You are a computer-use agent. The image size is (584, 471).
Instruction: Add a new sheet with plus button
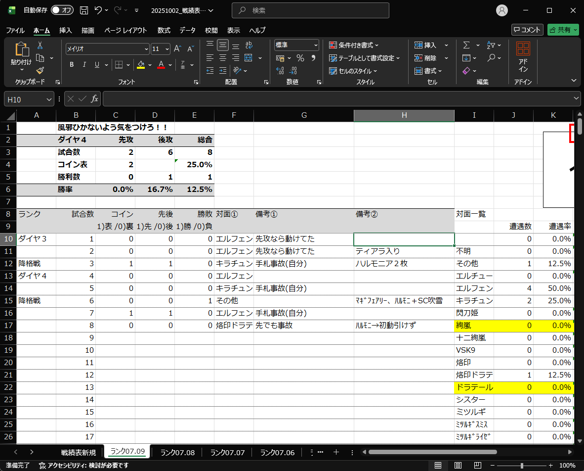[x=336, y=452]
